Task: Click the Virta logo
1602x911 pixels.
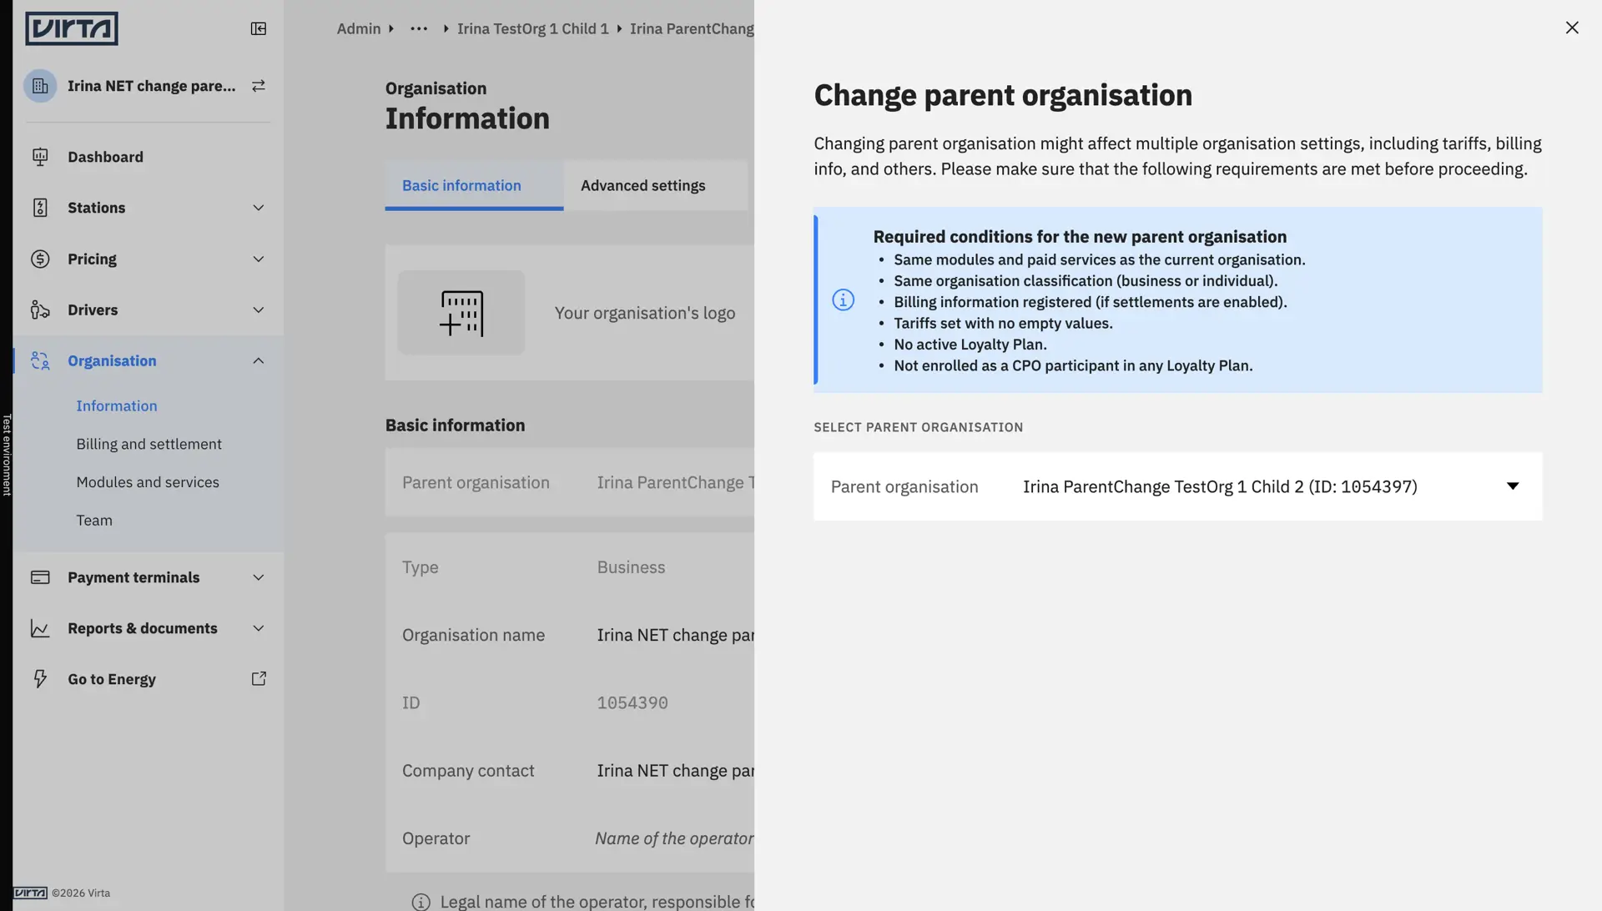Action: click(x=72, y=28)
